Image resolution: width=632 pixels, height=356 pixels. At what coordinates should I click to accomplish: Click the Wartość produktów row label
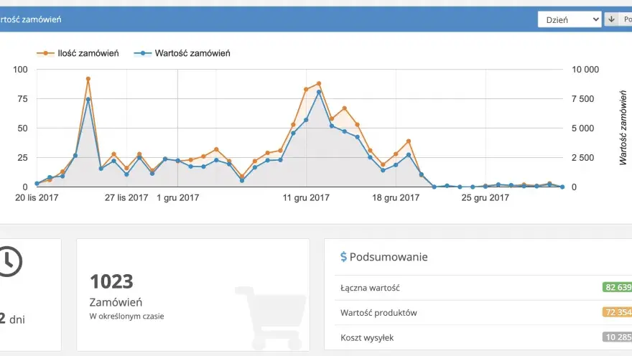378,313
